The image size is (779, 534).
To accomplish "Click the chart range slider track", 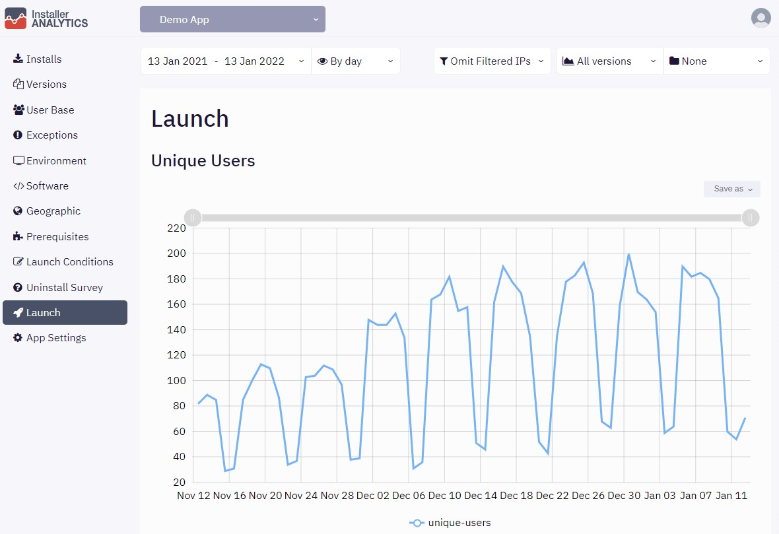I will point(471,218).
